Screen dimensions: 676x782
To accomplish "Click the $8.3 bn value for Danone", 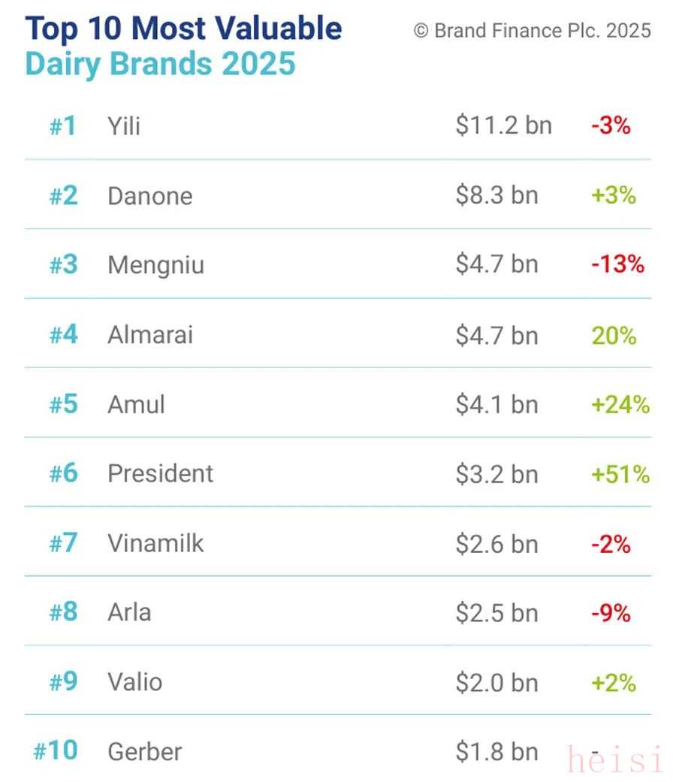I will point(496,195).
